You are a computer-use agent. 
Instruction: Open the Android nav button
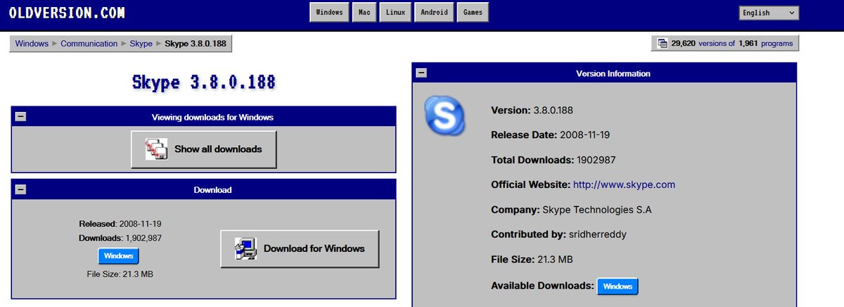433,13
